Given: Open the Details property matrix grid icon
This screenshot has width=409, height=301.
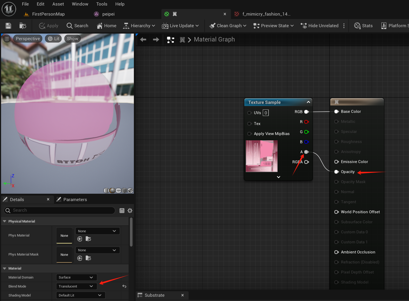Looking at the screenshot, I should [x=122, y=211].
